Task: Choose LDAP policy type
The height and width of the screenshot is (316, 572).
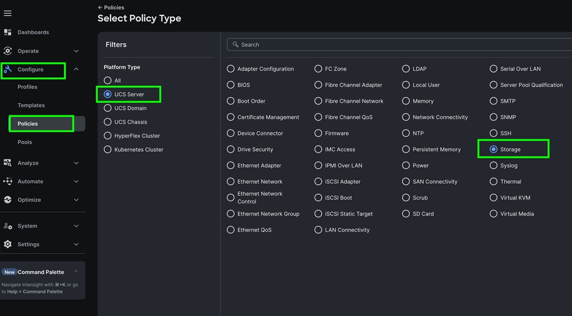Action: 406,68
